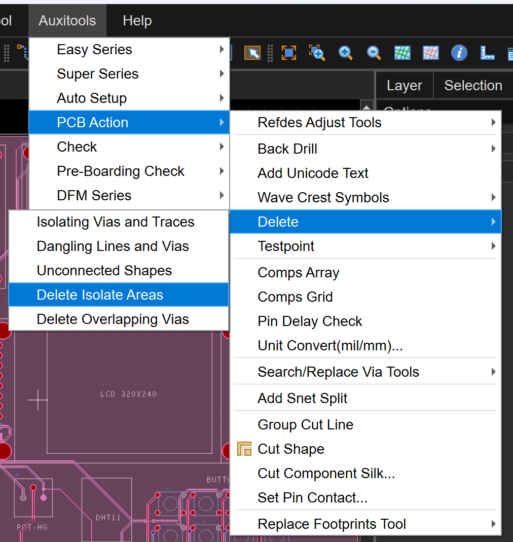The width and height of the screenshot is (513, 542).
Task: Click the red ratsnest grid toolbar icon
Action: click(430, 52)
